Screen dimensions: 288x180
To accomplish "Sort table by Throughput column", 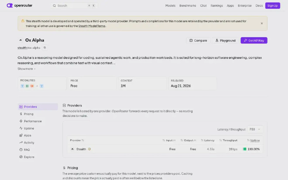I will [x=228, y=140].
